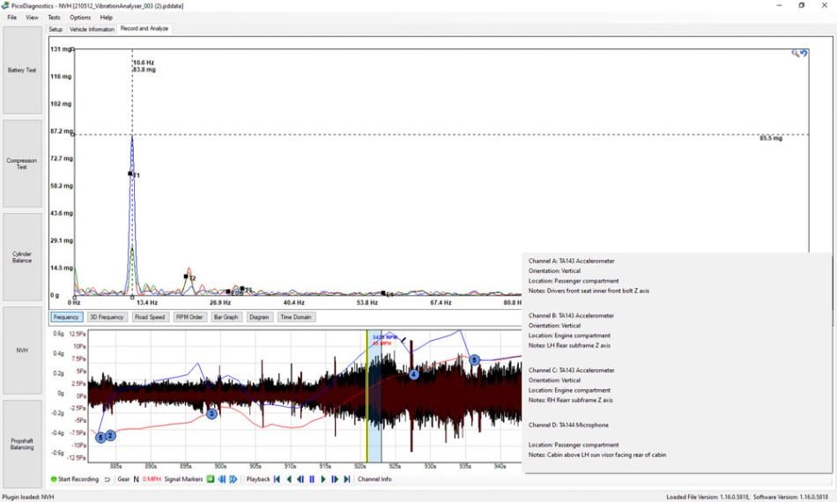Switch to the Time Domain view
Screen dimensions: 837x502
pyautogui.click(x=296, y=317)
